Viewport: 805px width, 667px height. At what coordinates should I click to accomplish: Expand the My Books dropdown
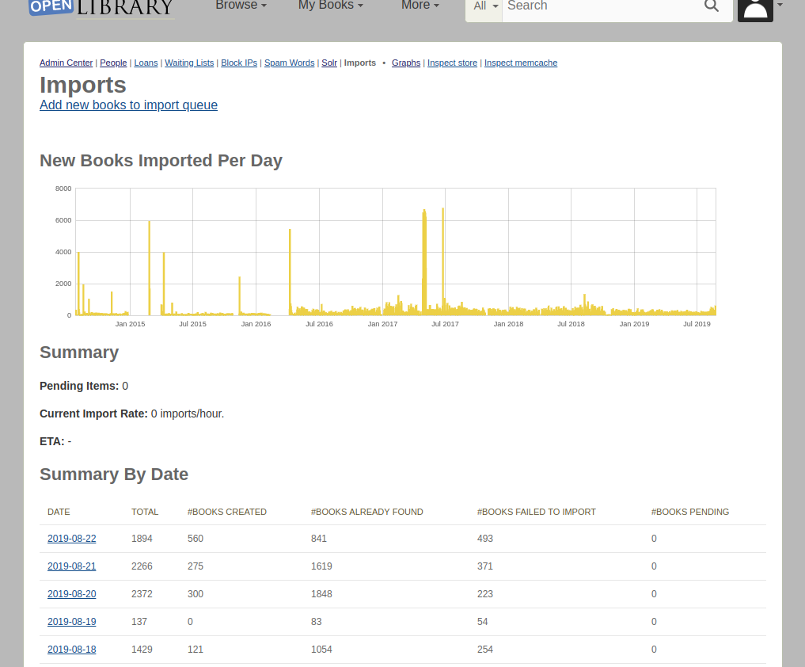(x=330, y=6)
